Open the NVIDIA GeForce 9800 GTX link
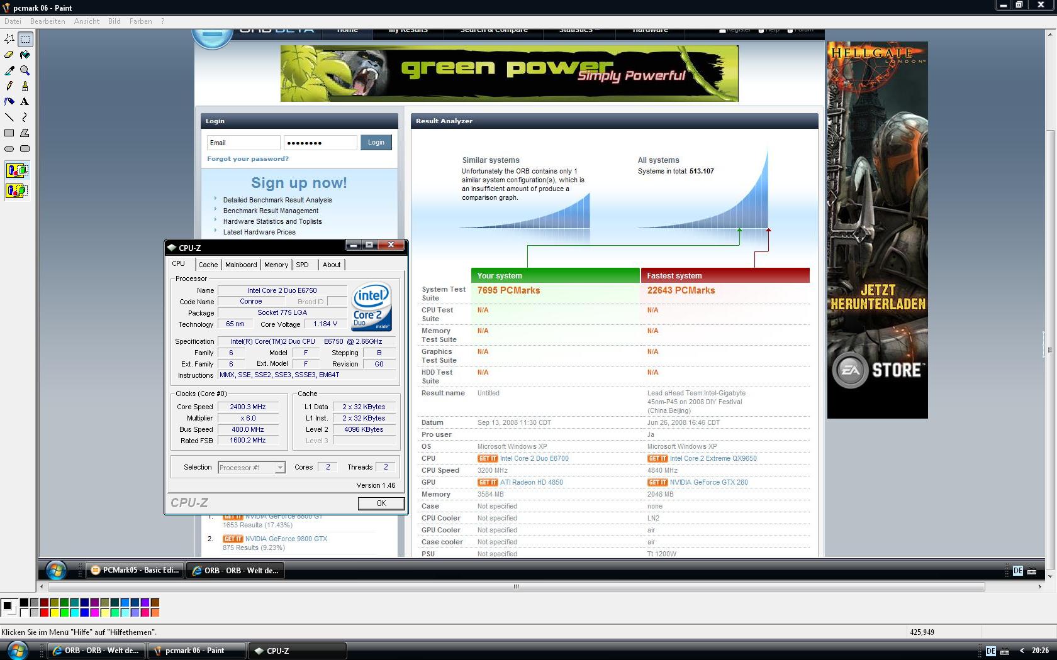Image resolution: width=1057 pixels, height=660 pixels. 286,539
